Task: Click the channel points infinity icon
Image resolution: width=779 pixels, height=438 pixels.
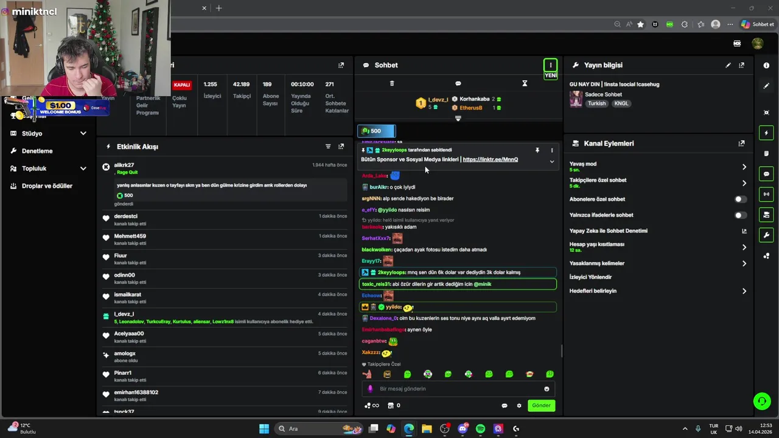Action: pyautogui.click(x=371, y=406)
